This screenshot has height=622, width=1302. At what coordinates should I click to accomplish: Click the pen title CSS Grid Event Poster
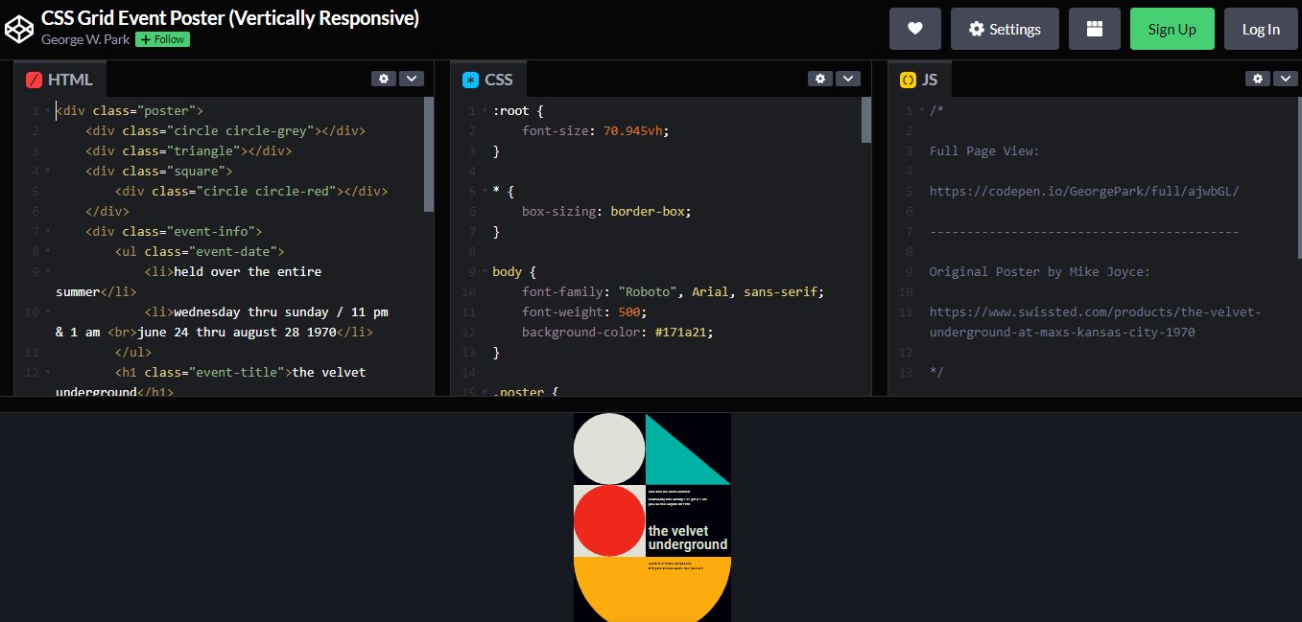230,18
